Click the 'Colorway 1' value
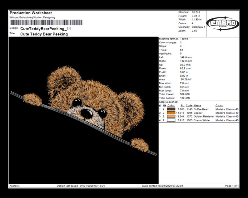Viewport: 248px width, 198px height. [199, 27]
